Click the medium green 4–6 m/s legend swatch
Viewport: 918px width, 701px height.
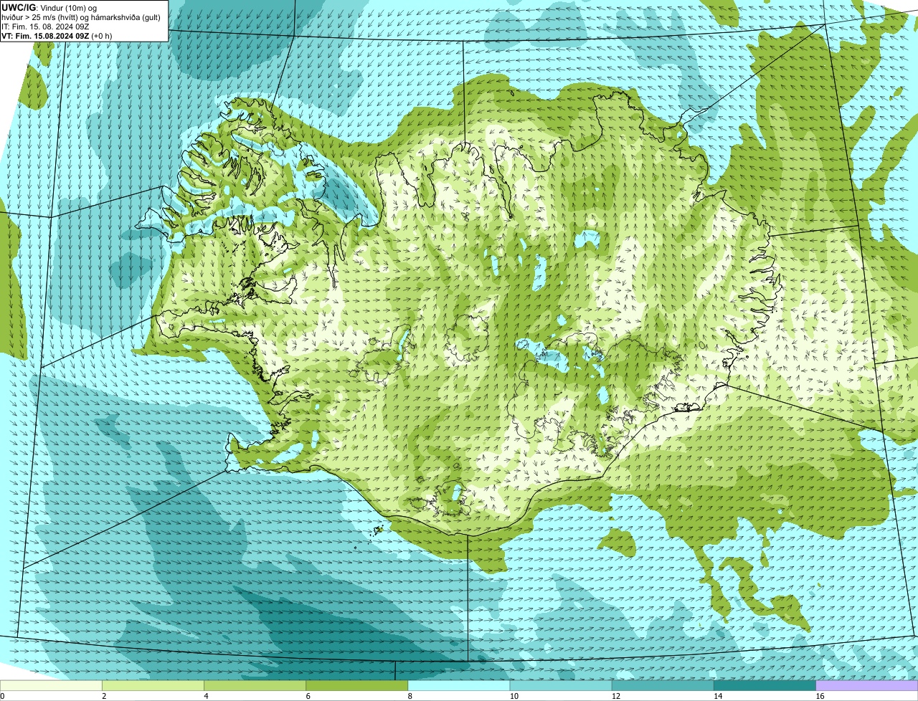[x=255, y=686]
